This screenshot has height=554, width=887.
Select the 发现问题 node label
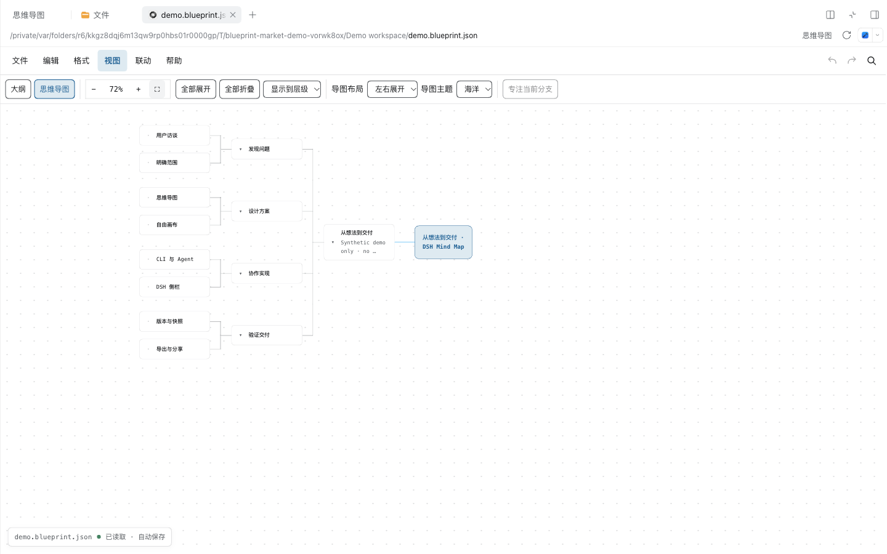259,149
